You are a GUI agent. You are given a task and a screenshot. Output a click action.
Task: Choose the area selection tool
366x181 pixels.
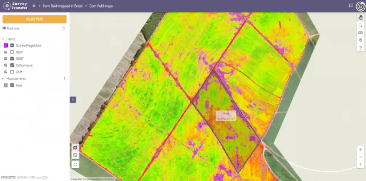pyautogui.click(x=361, y=25)
